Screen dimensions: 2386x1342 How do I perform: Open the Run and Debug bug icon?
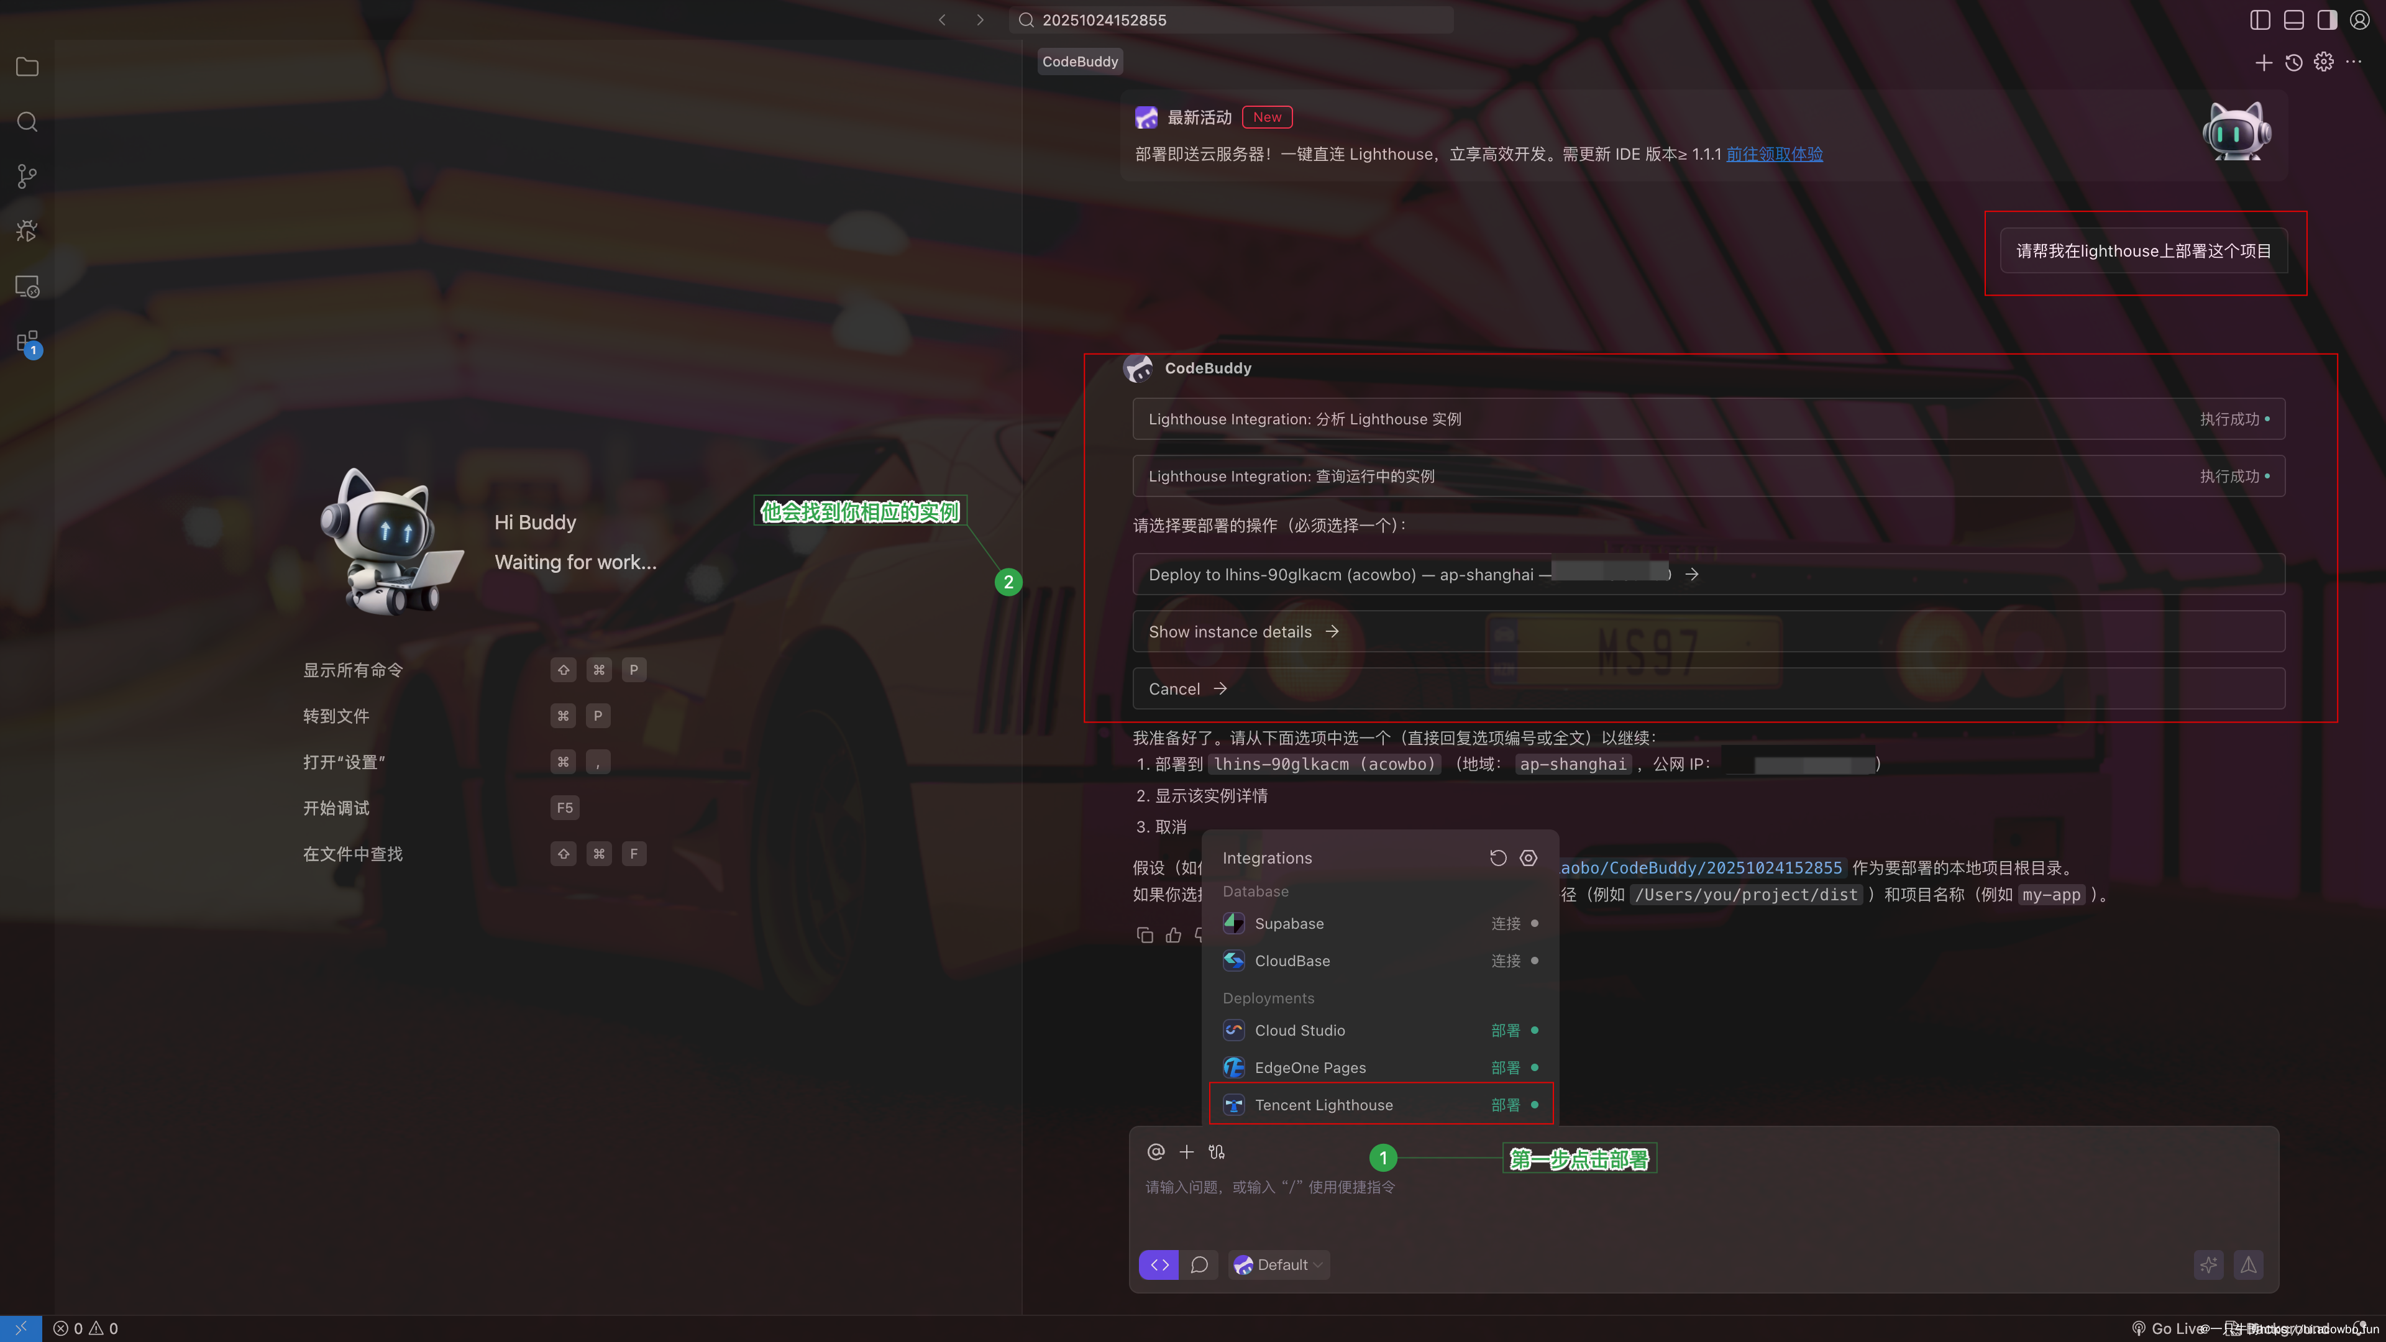pos(27,231)
